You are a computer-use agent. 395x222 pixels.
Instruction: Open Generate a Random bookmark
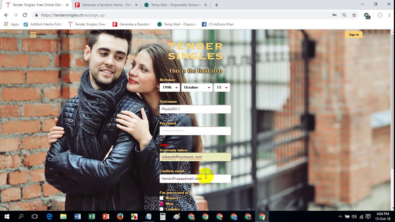(x=132, y=24)
